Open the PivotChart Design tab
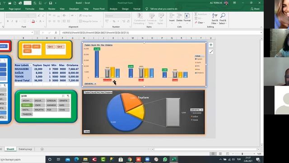This screenshot has height=163, width=289. point(125,9)
